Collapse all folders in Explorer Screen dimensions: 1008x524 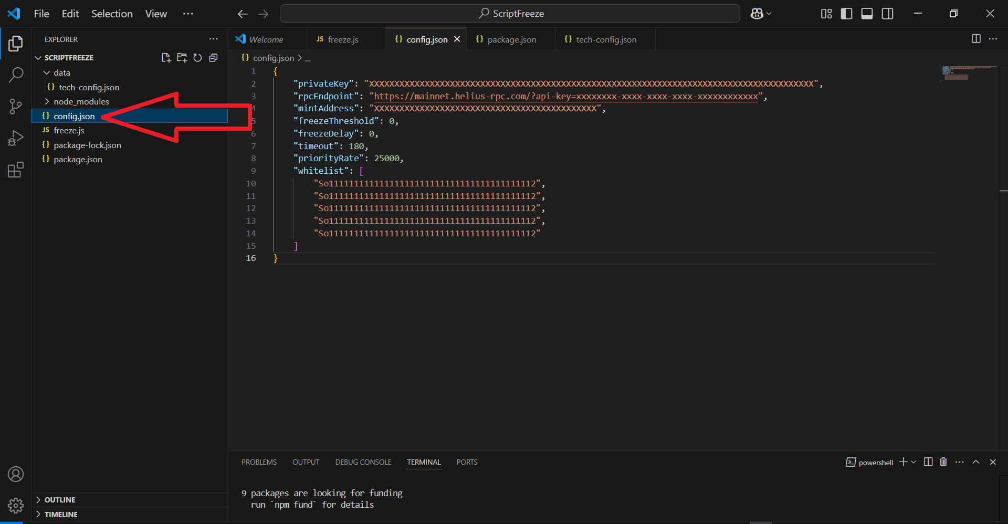click(x=213, y=58)
